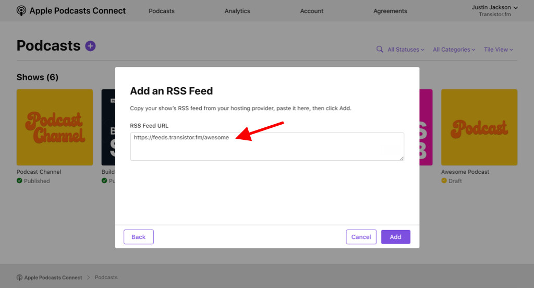This screenshot has width=534, height=288.
Task: Click the green Published status icon
Action: pos(19,181)
